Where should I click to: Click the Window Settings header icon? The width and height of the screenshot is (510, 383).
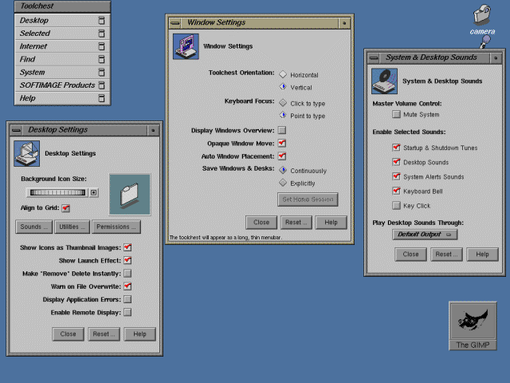coord(186,46)
